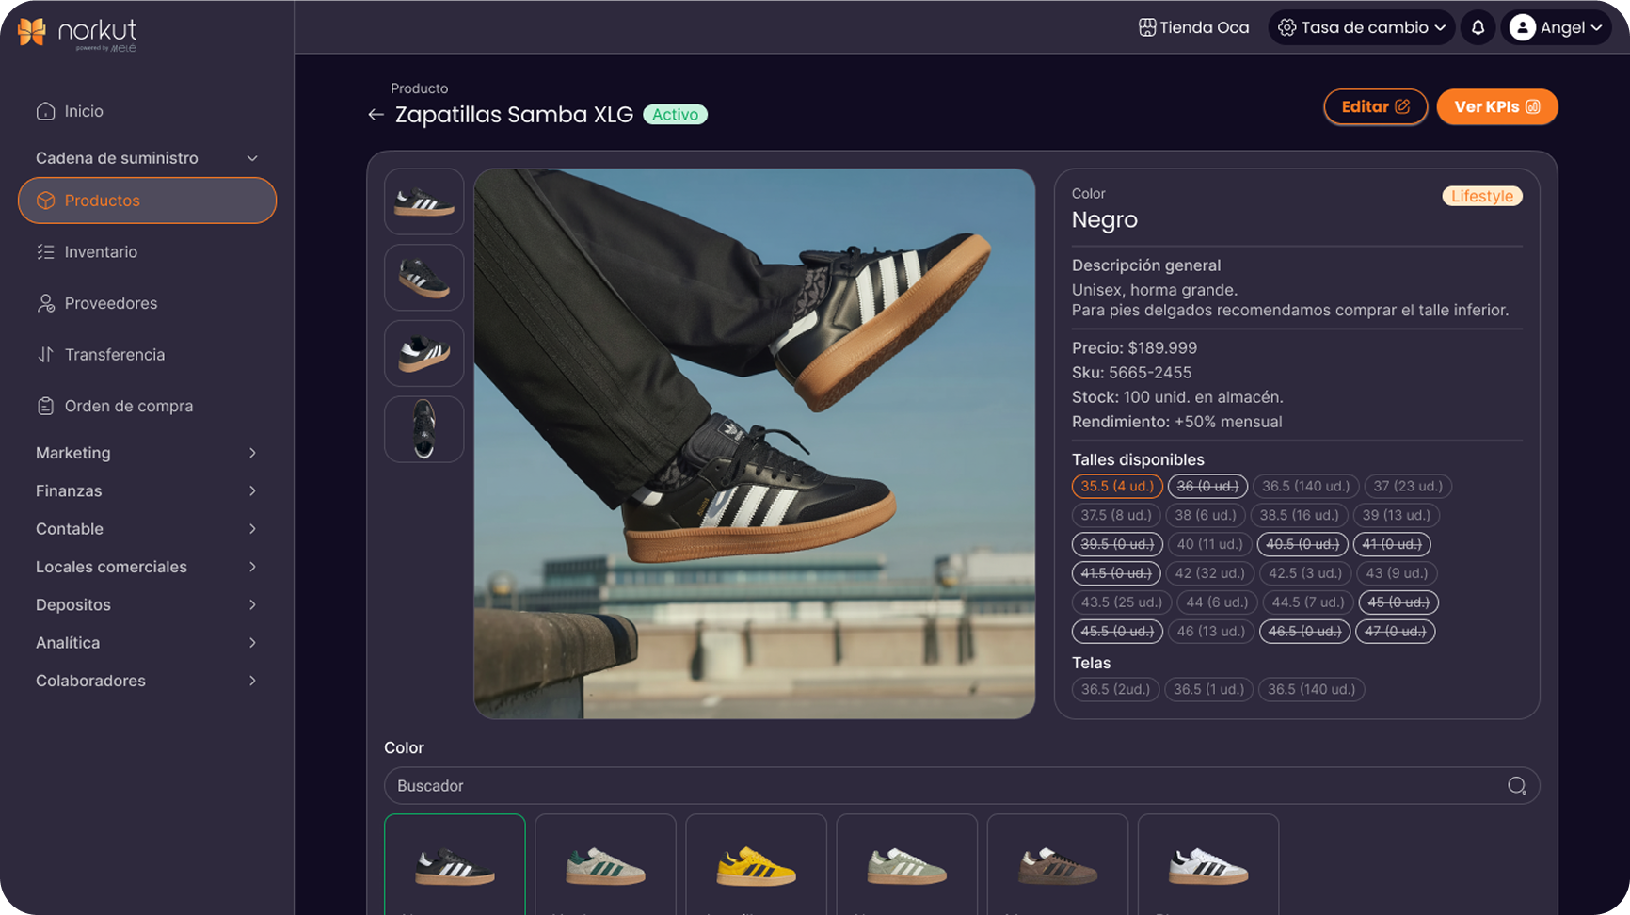Viewport: 1630px width, 915px height.
Task: Click the Buscador search field
Action: pyautogui.click(x=941, y=786)
